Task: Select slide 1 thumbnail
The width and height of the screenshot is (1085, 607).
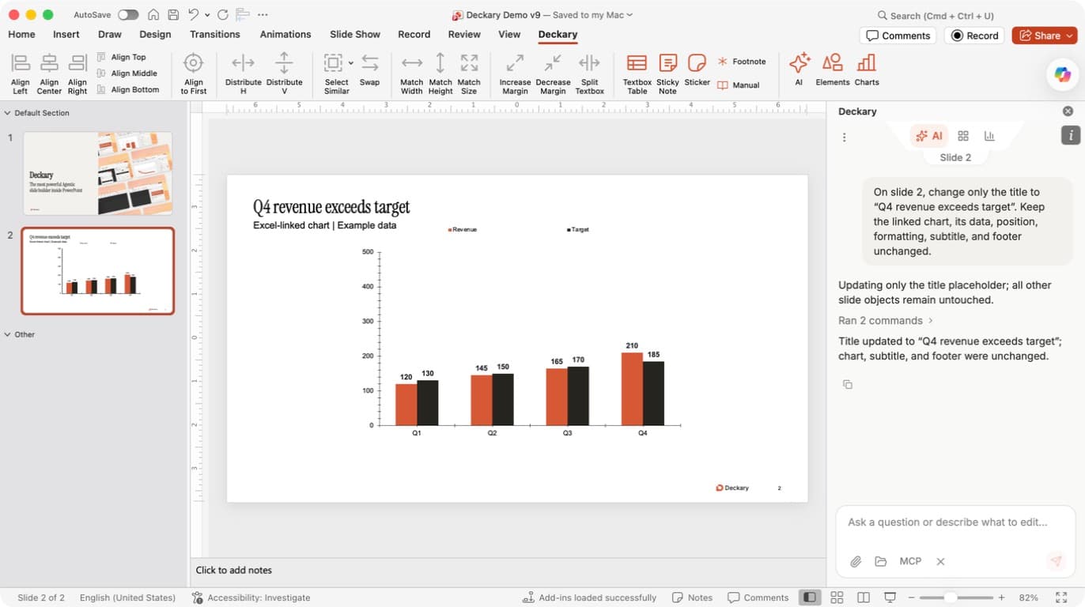Action: (97, 173)
